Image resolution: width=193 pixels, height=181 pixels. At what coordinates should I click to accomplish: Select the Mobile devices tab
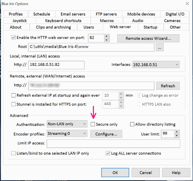coord(141,14)
